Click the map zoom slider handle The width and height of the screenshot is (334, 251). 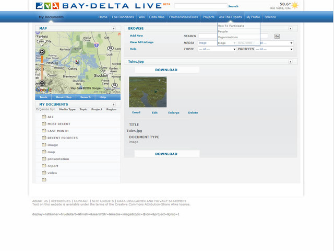point(42,64)
